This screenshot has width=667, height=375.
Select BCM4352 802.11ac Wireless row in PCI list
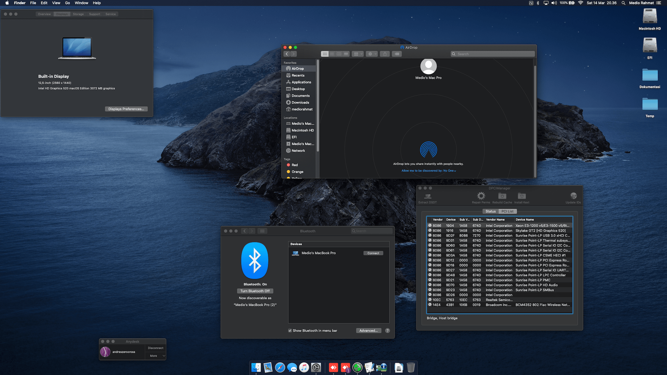(x=500, y=305)
